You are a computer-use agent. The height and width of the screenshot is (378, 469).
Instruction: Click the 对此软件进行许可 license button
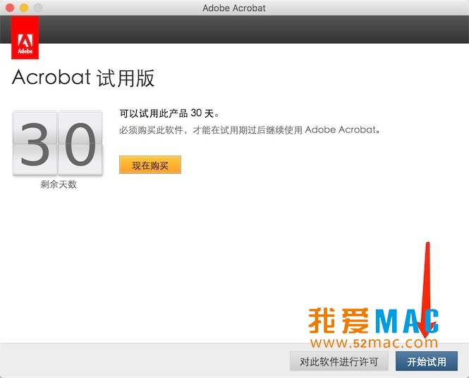pyautogui.click(x=339, y=361)
